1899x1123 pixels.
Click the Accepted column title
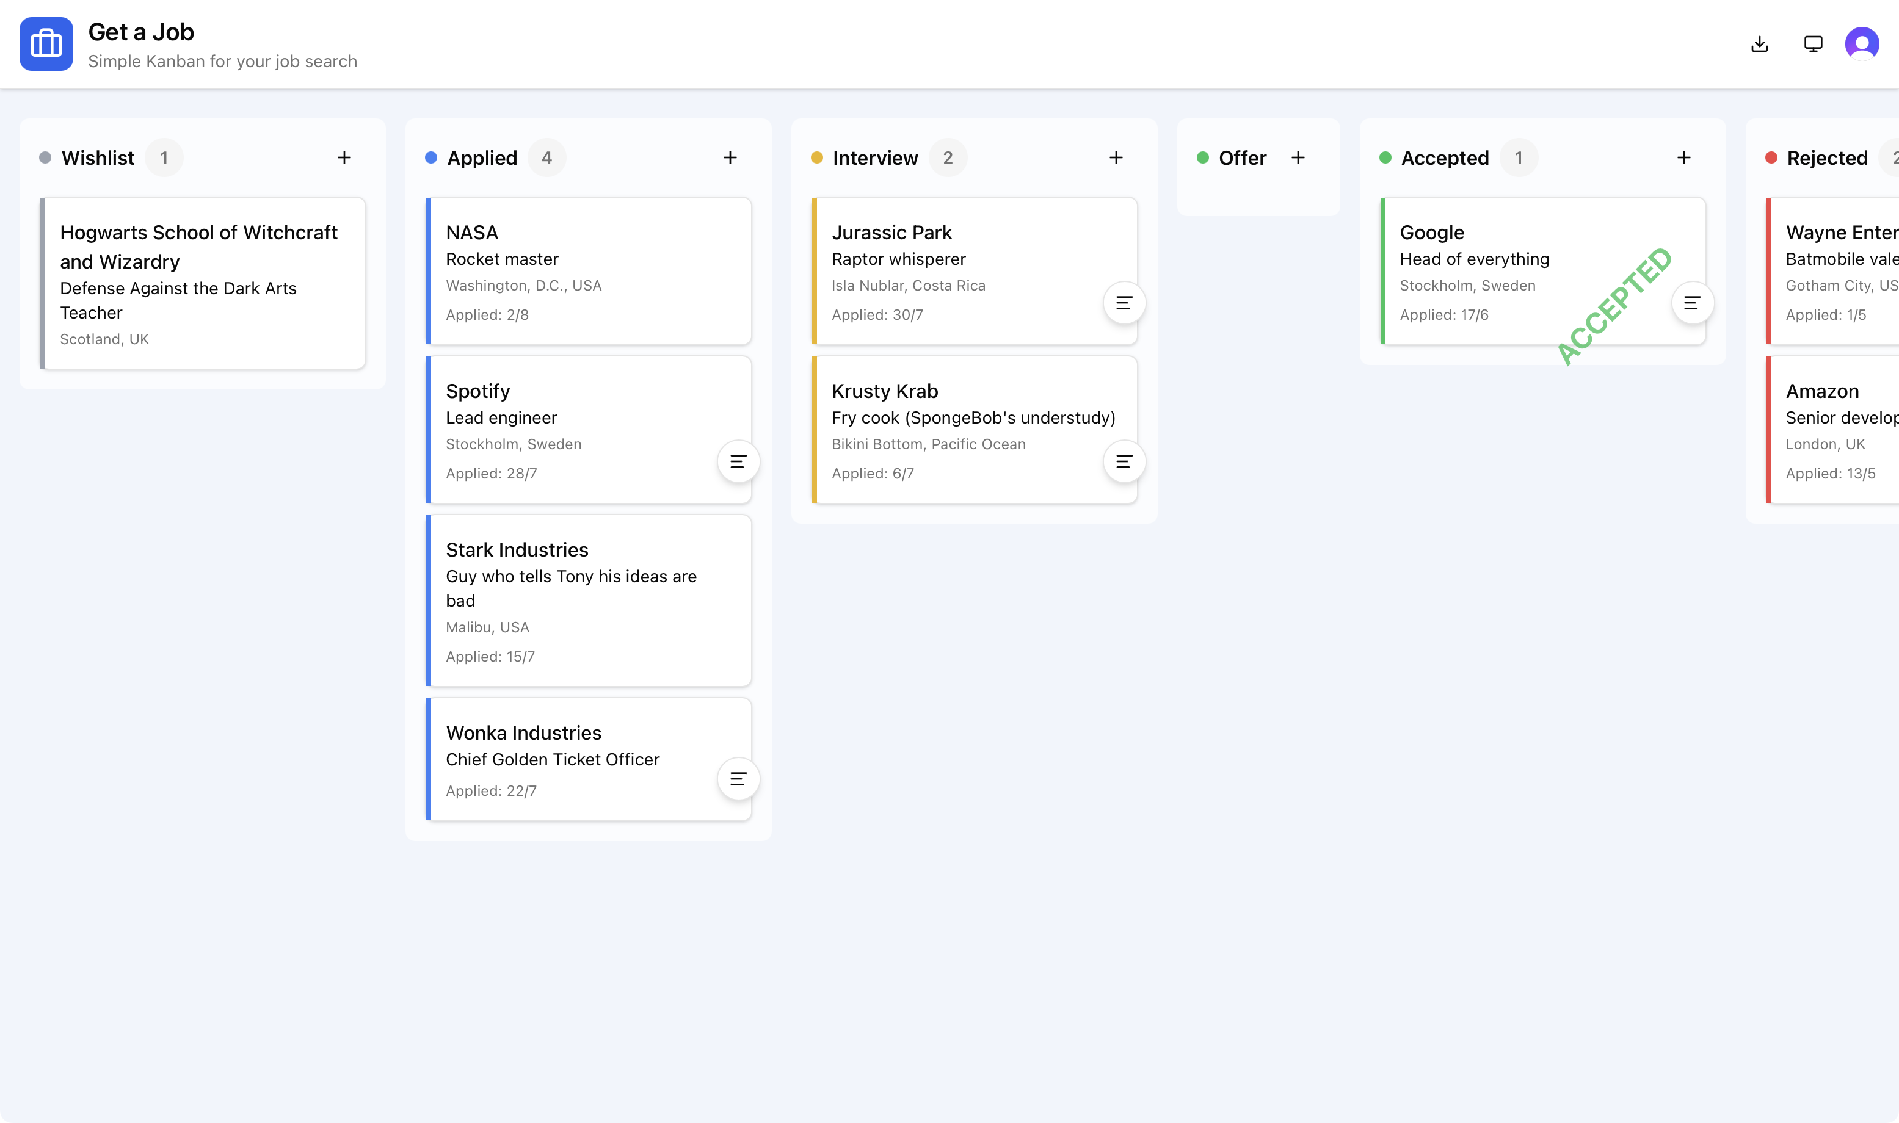[1446, 157]
